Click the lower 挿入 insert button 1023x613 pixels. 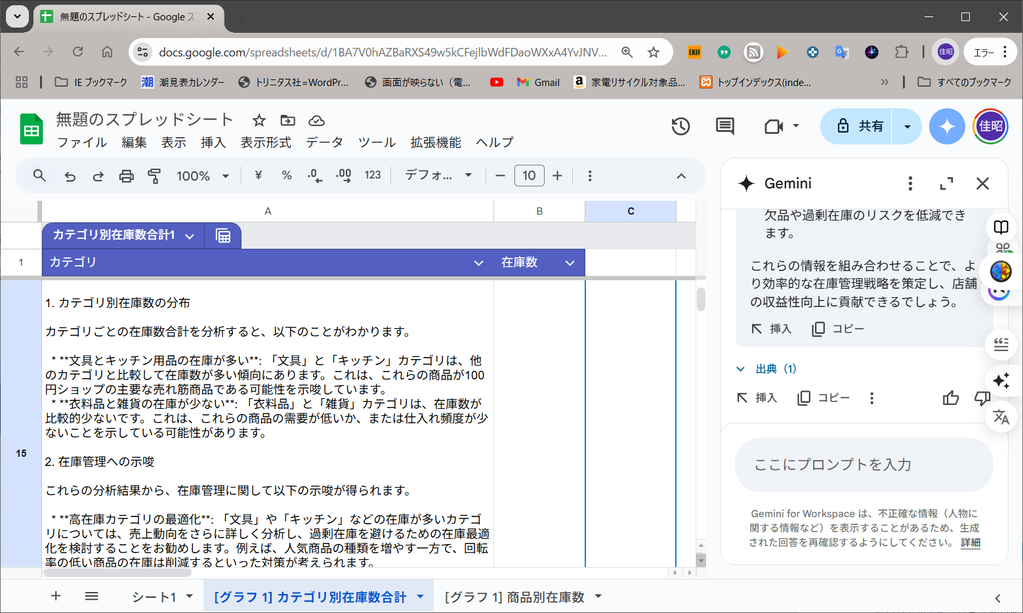(757, 398)
